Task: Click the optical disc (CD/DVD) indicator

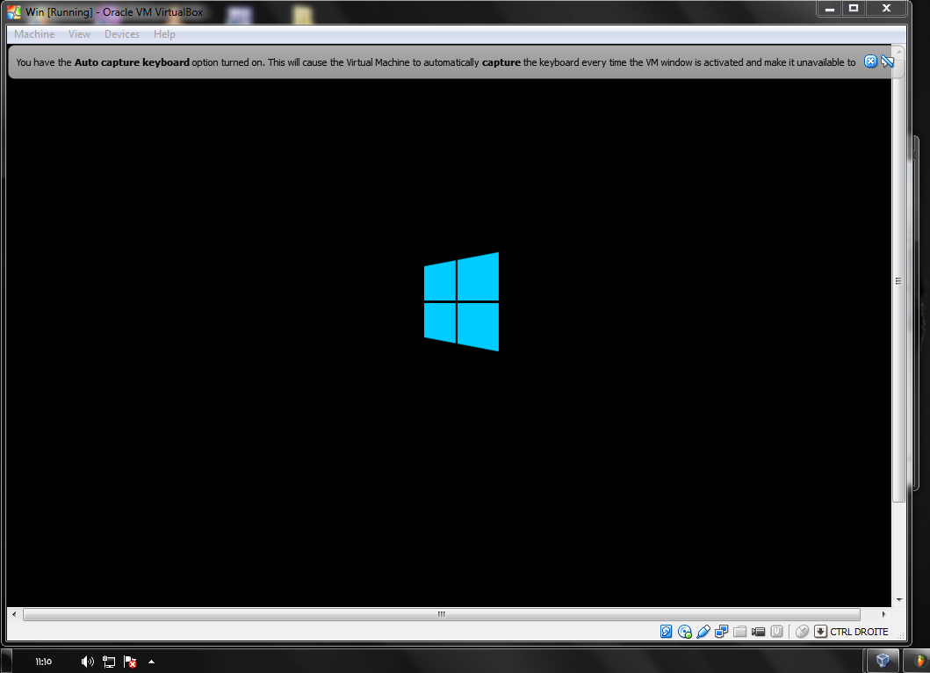Action: [684, 632]
